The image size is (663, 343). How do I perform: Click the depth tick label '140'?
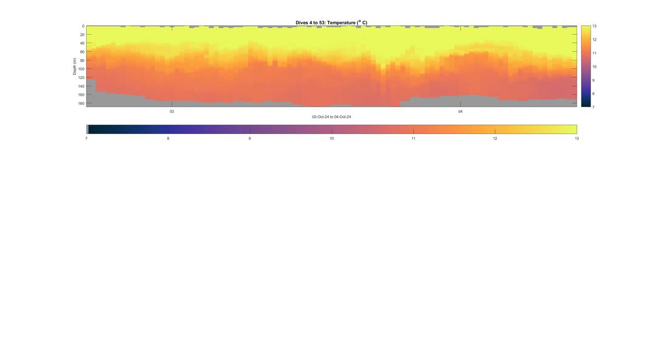(81, 86)
